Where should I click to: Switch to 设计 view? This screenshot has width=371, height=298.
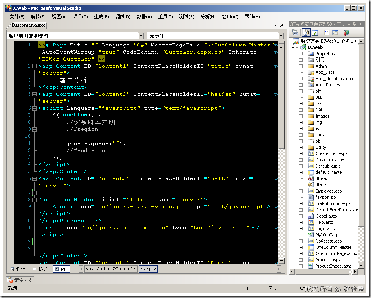pyautogui.click(x=18, y=269)
